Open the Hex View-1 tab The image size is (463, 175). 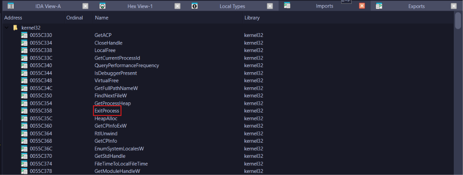coord(140,6)
